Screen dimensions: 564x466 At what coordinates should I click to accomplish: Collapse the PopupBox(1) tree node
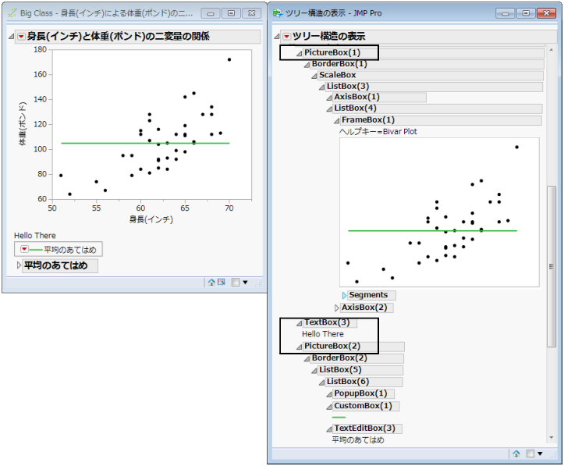329,395
